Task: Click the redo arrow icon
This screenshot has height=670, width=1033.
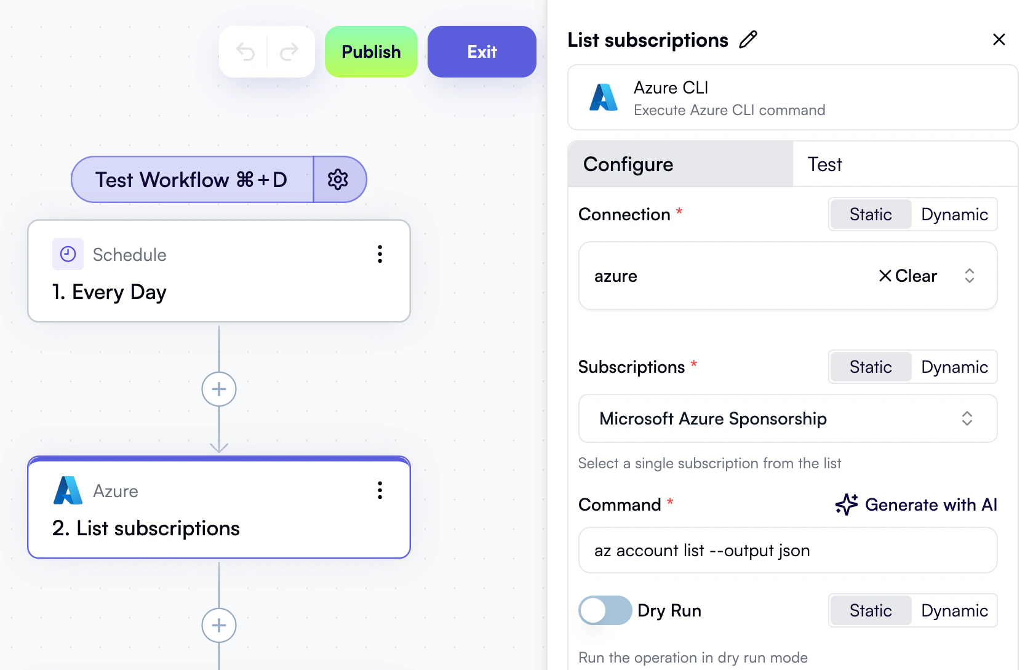Action: [x=288, y=52]
